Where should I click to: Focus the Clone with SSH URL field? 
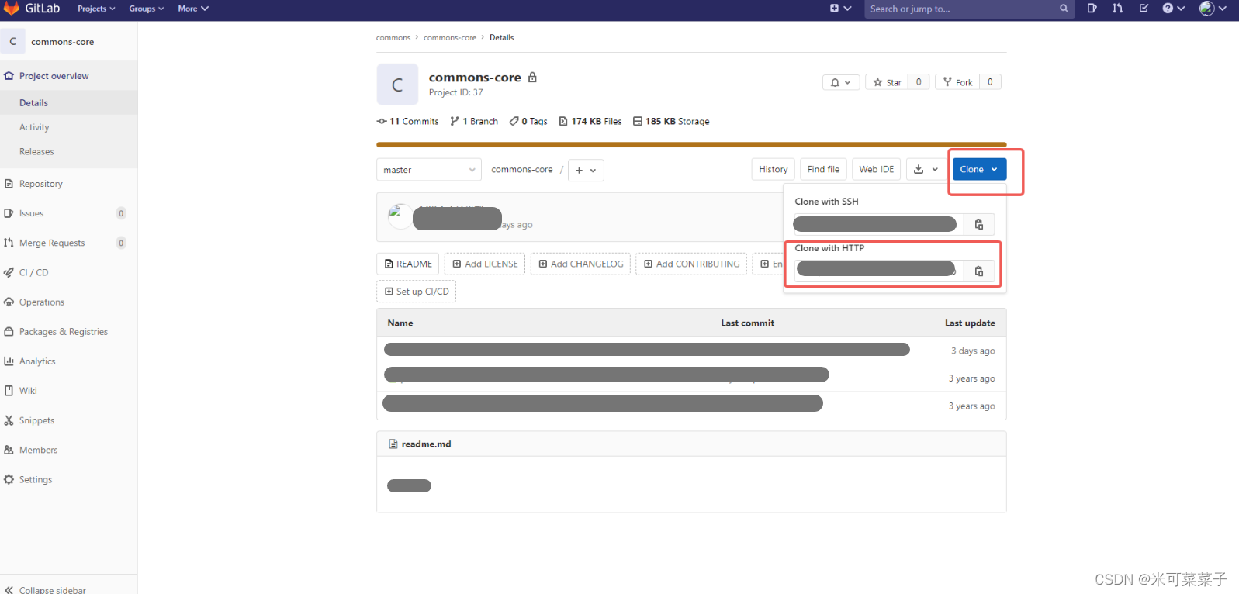pyautogui.click(x=879, y=225)
